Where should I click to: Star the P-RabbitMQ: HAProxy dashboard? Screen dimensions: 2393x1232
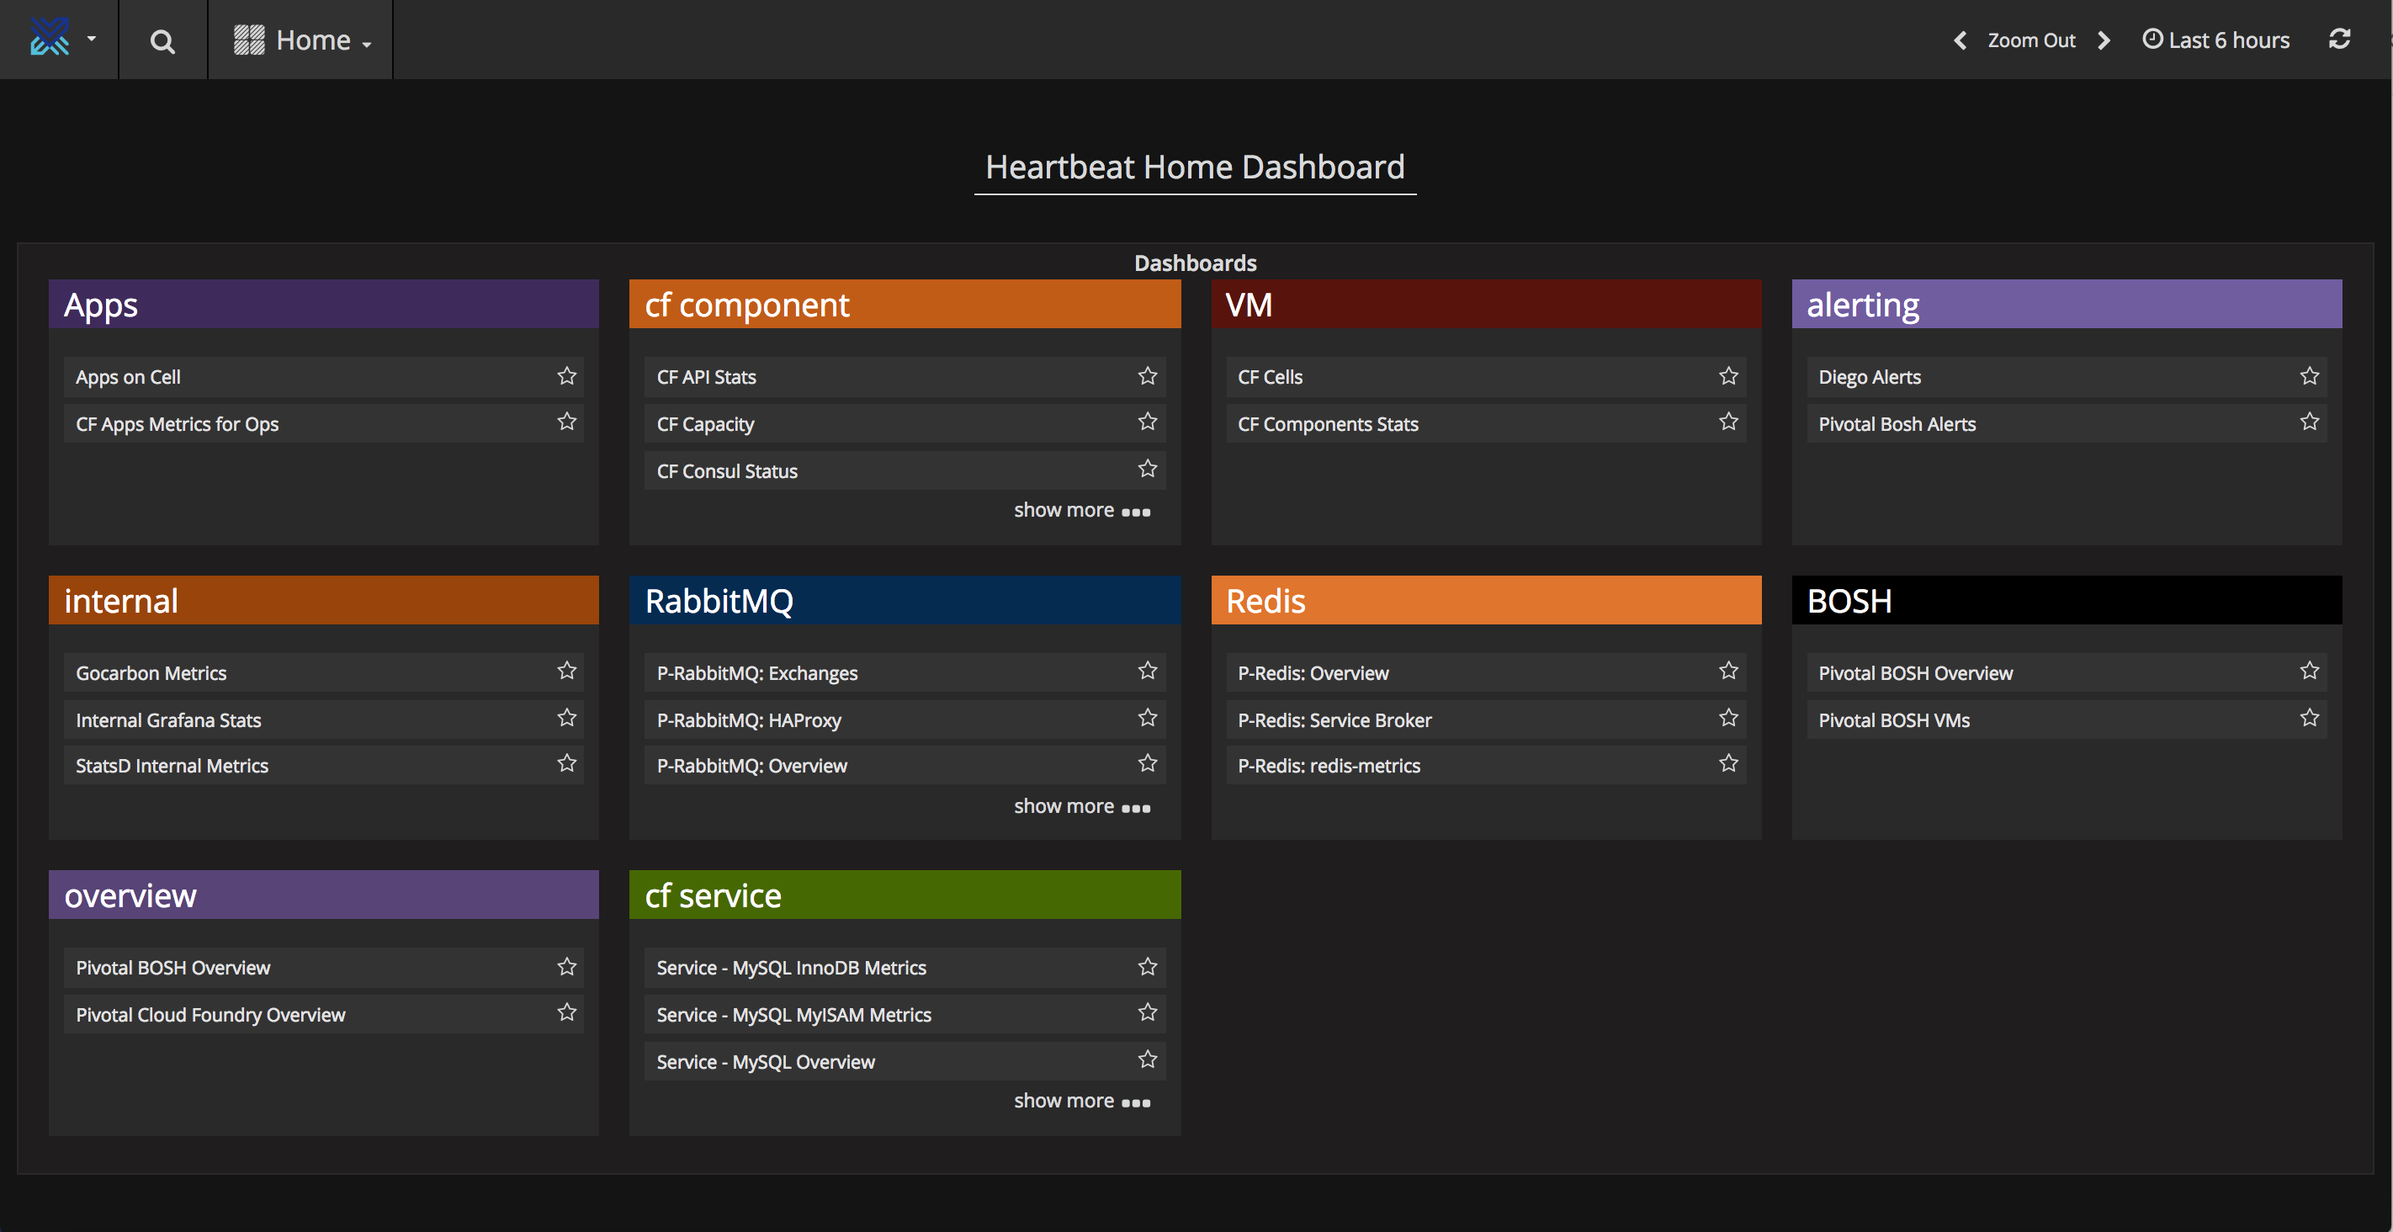1149,717
